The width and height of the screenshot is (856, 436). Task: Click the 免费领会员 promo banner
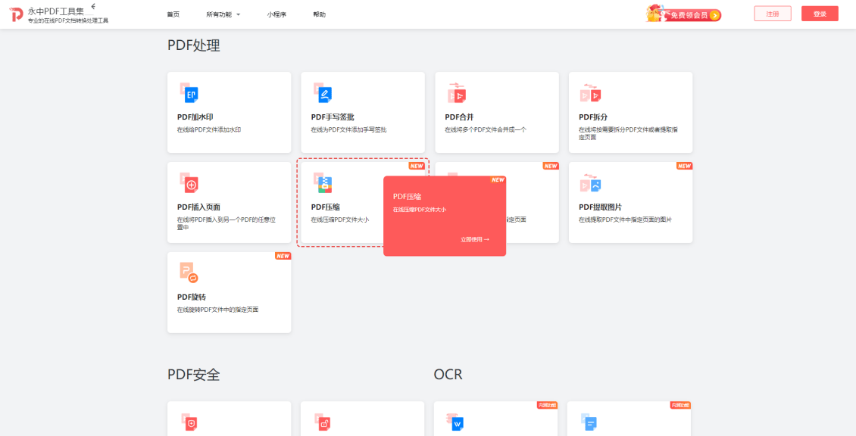pyautogui.click(x=683, y=14)
